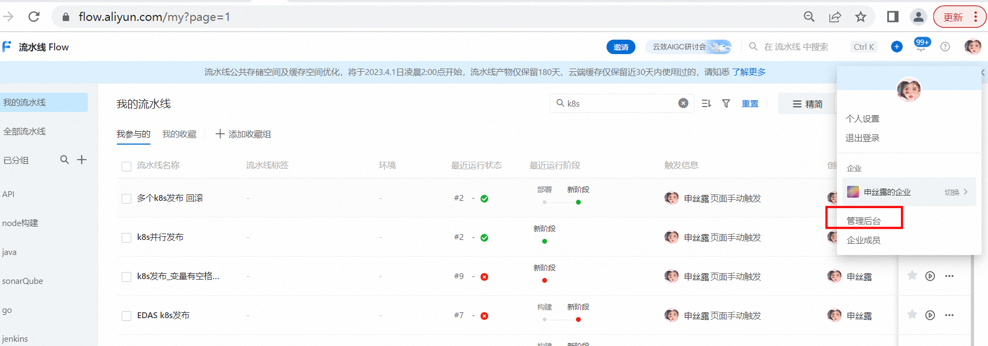988x346 pixels.
Task: Open the help question mark icon
Action: click(945, 47)
